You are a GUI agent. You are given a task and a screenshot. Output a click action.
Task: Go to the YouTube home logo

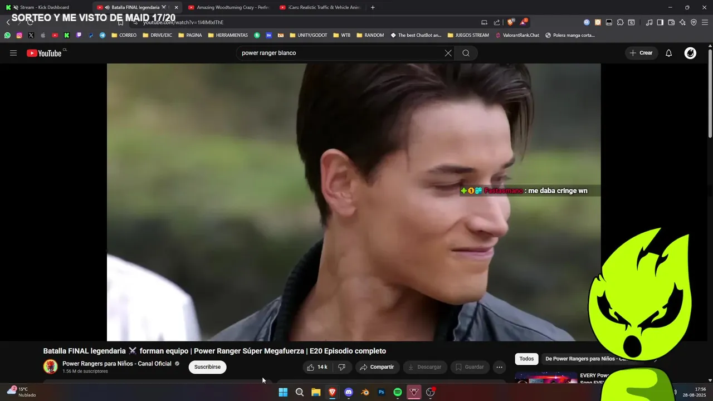(x=44, y=53)
